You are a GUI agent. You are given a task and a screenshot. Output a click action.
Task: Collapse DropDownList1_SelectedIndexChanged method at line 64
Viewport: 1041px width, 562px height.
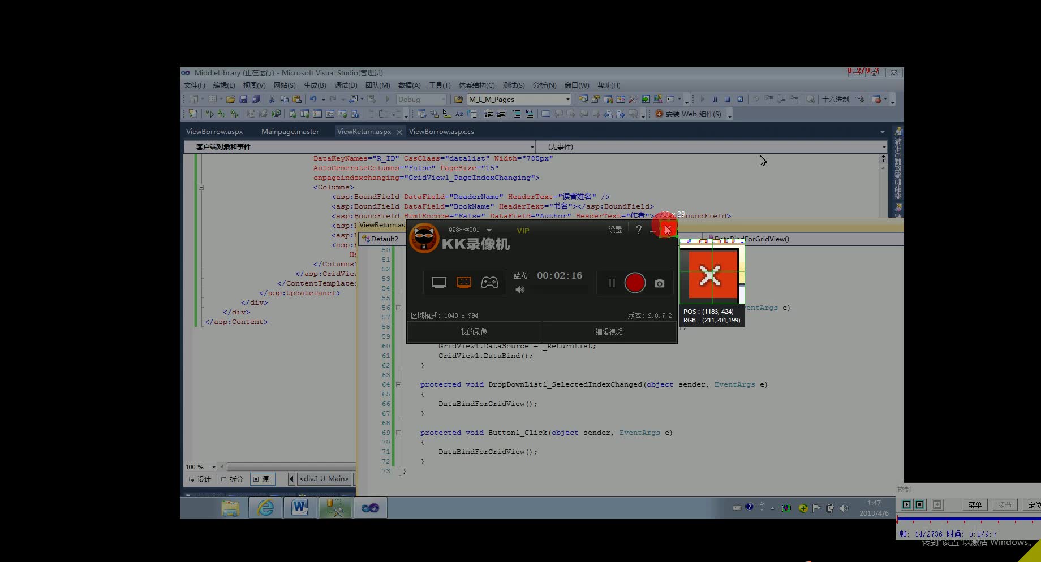(398, 384)
